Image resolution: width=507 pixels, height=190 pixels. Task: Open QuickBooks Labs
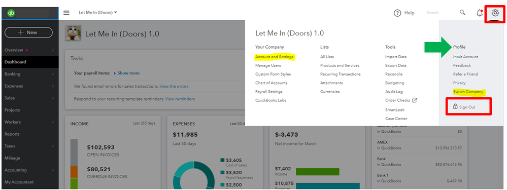point(271,100)
